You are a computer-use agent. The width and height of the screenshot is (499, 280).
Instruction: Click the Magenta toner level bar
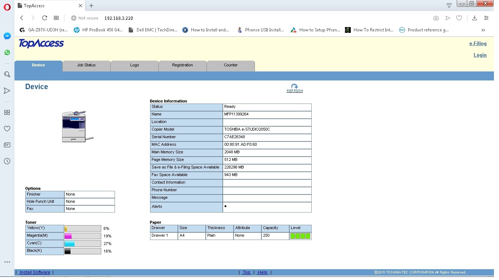tap(83, 236)
